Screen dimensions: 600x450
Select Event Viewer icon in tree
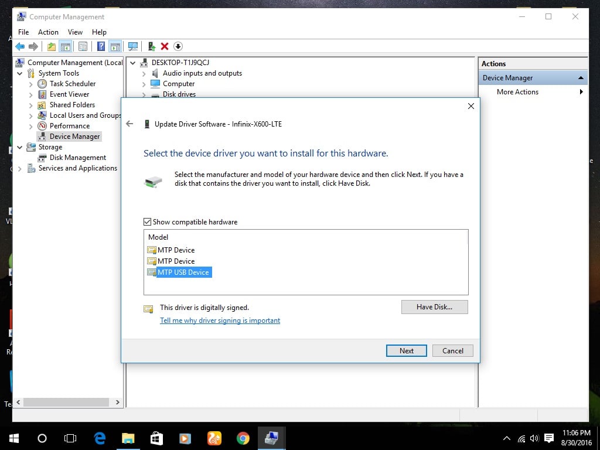(x=42, y=94)
